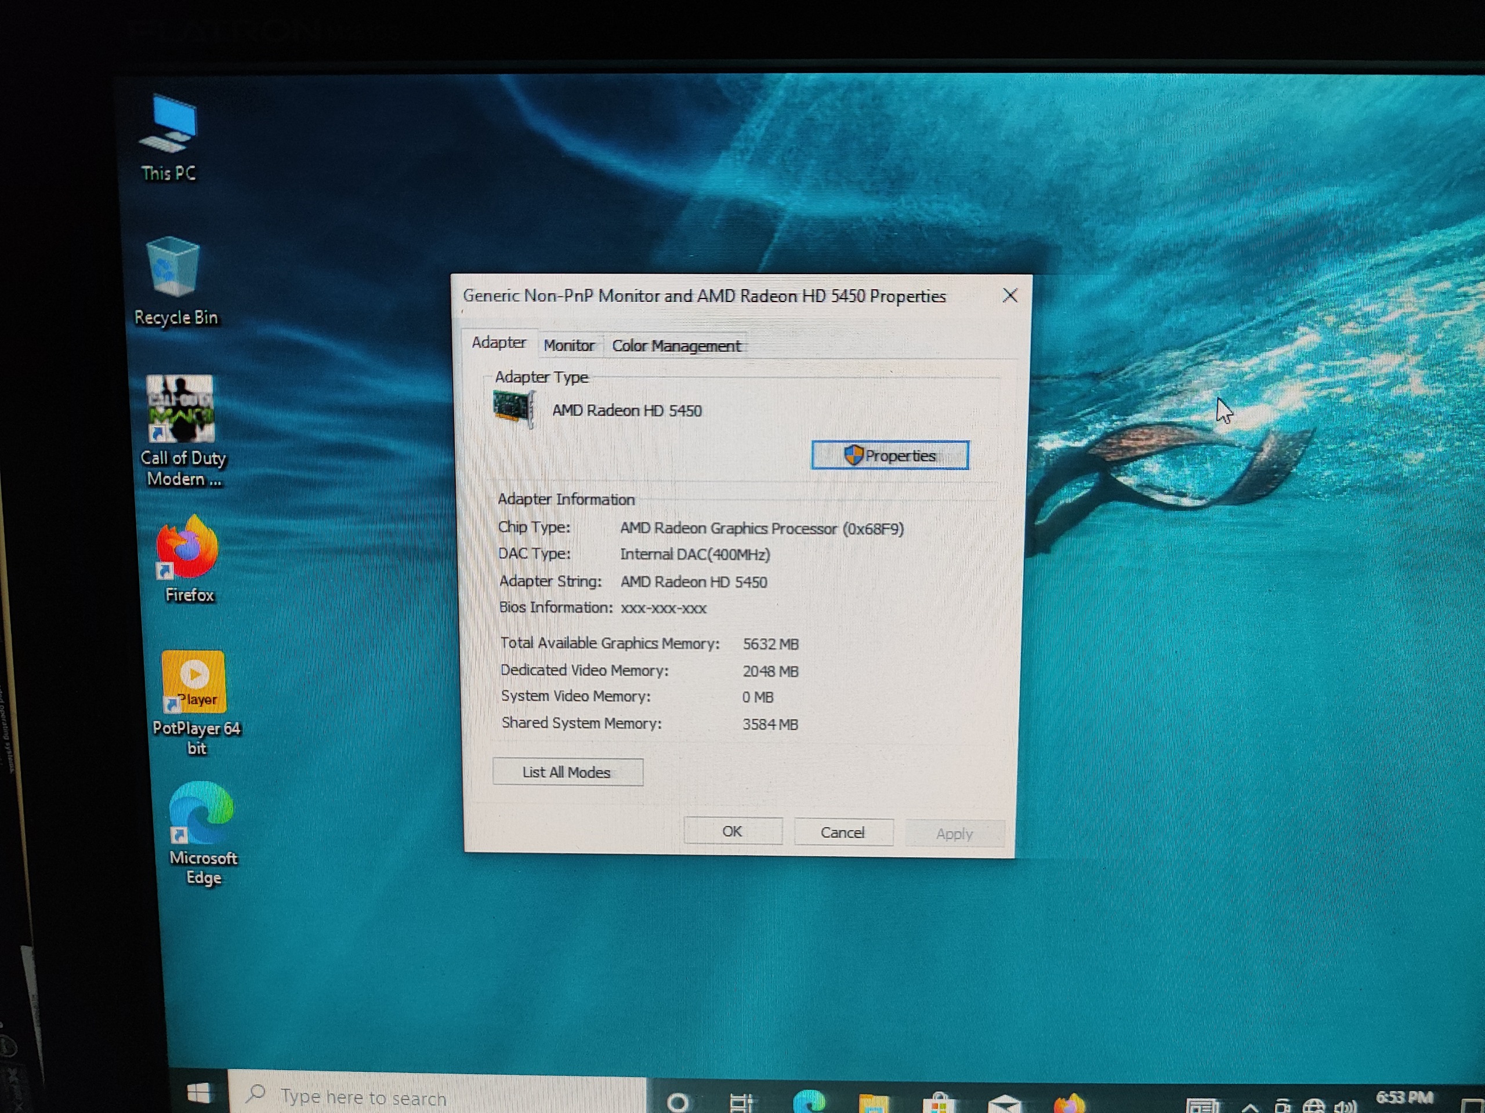Select Microsoft Edge desktop shortcut

click(202, 834)
